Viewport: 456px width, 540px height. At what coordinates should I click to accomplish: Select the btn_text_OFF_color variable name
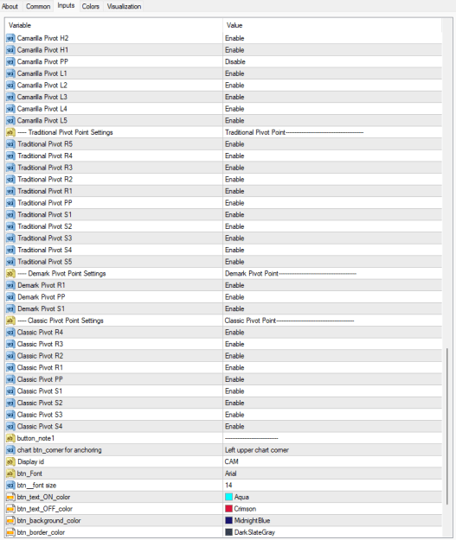(x=45, y=509)
